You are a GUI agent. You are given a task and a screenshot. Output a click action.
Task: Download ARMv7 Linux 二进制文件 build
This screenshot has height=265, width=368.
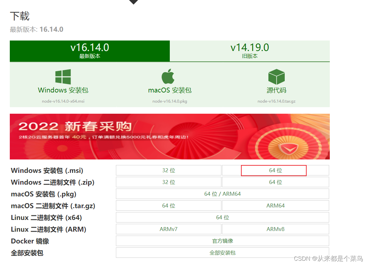point(168,229)
